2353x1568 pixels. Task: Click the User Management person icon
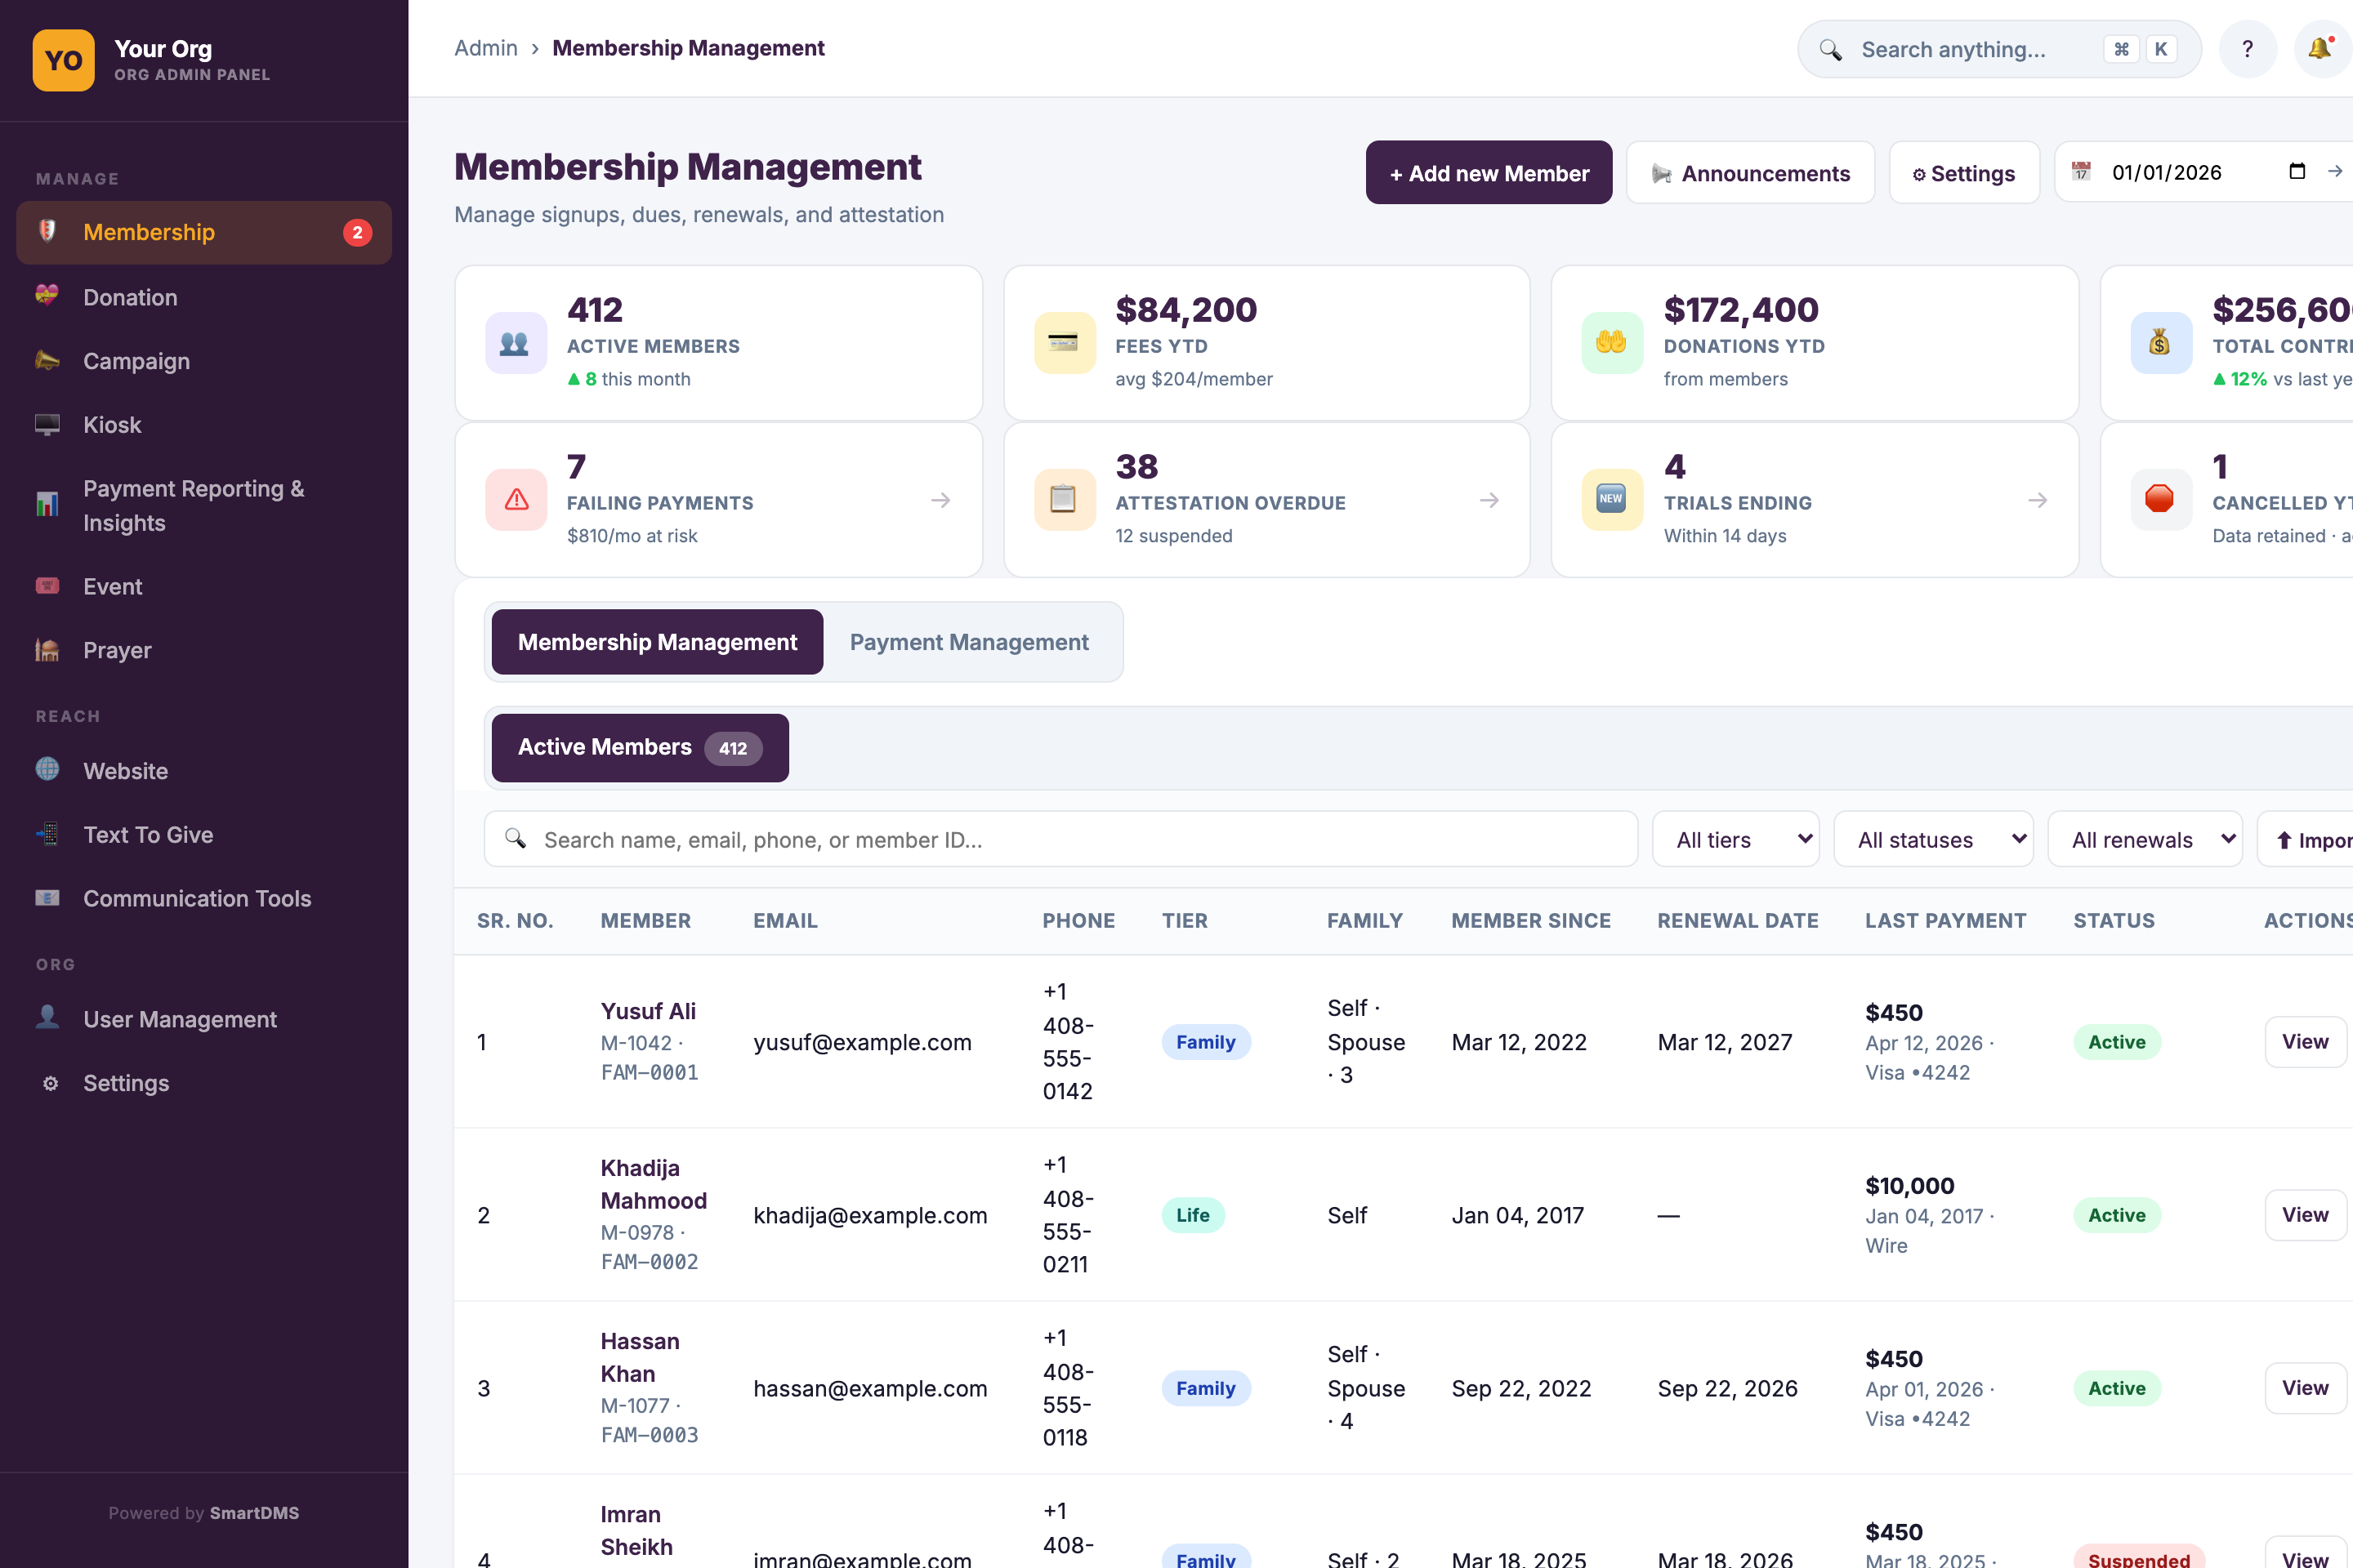47,1018
